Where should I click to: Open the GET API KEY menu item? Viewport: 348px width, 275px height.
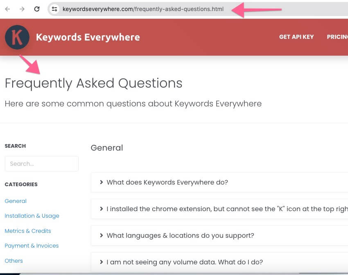click(x=296, y=37)
